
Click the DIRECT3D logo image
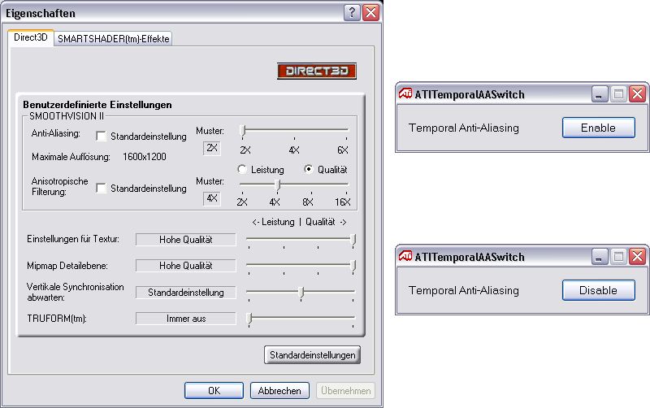317,71
